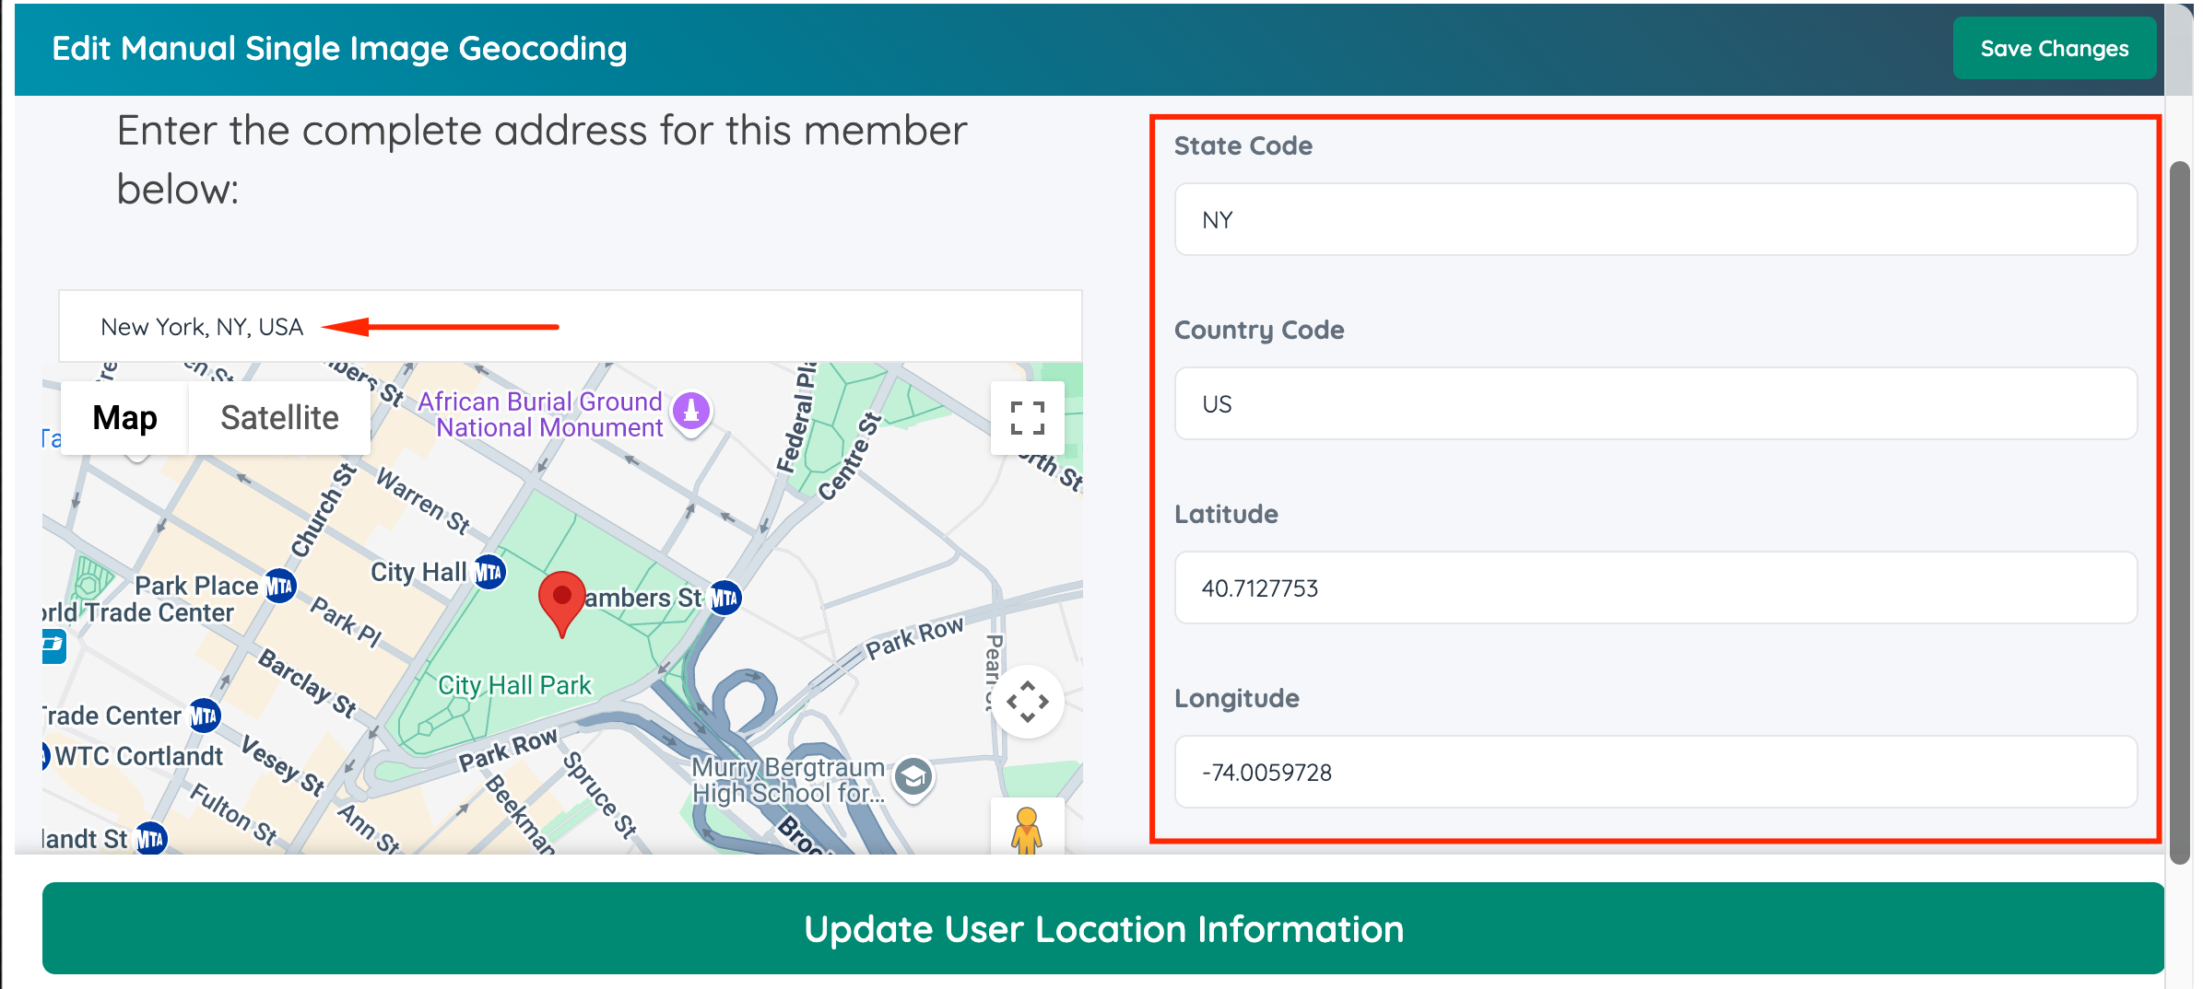
Task: Click the Longitude input field
Action: coord(1655,772)
